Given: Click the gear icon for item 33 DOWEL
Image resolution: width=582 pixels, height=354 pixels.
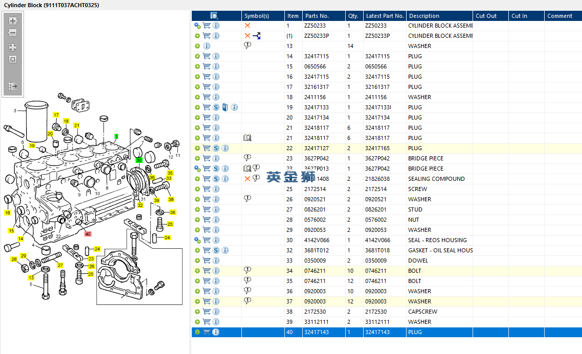Looking at the screenshot, I should (197, 261).
